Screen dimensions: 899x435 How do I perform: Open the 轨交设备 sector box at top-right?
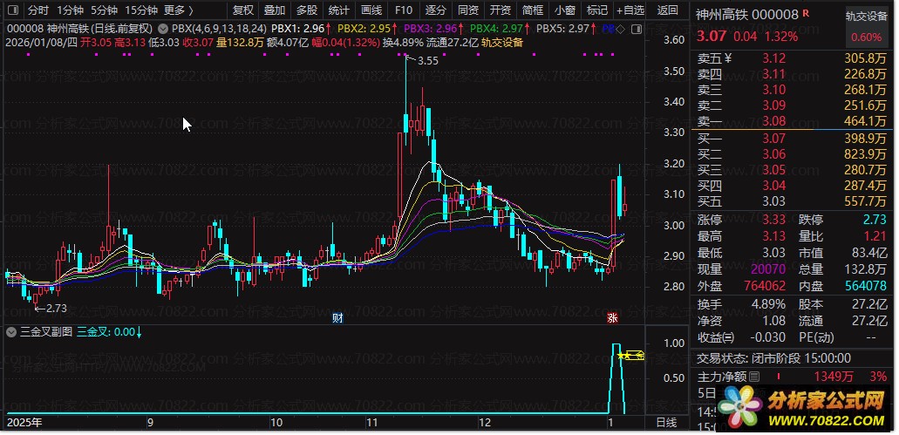(867, 26)
